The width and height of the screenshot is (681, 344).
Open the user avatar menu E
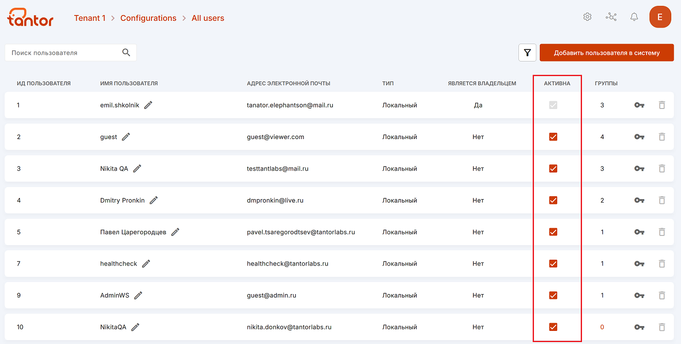pos(660,17)
